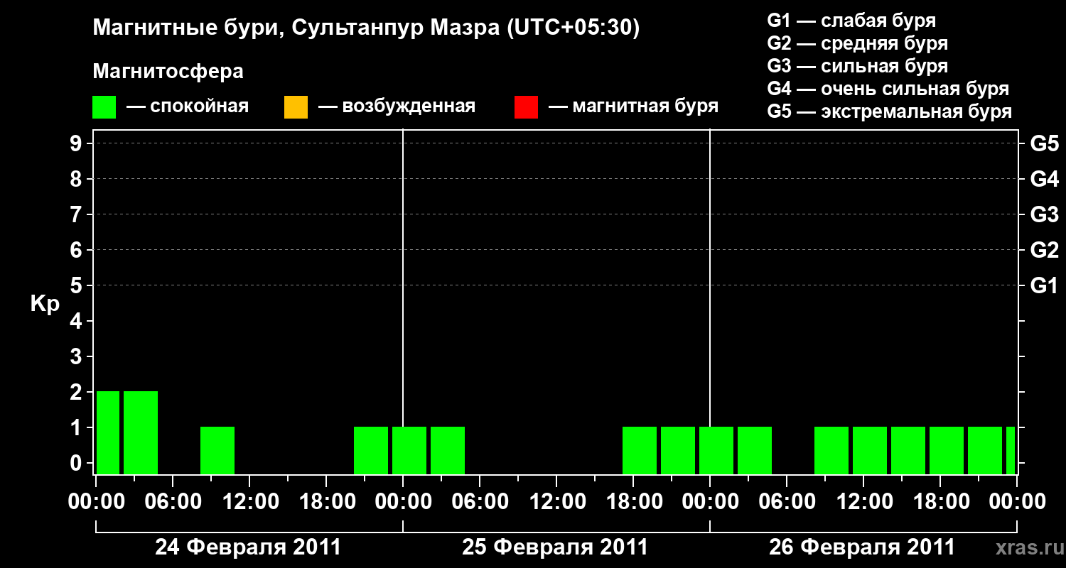This screenshot has height=568, width=1066.
Task: Click the '12:00' time label above 24 Февраля
Action: [x=249, y=502]
